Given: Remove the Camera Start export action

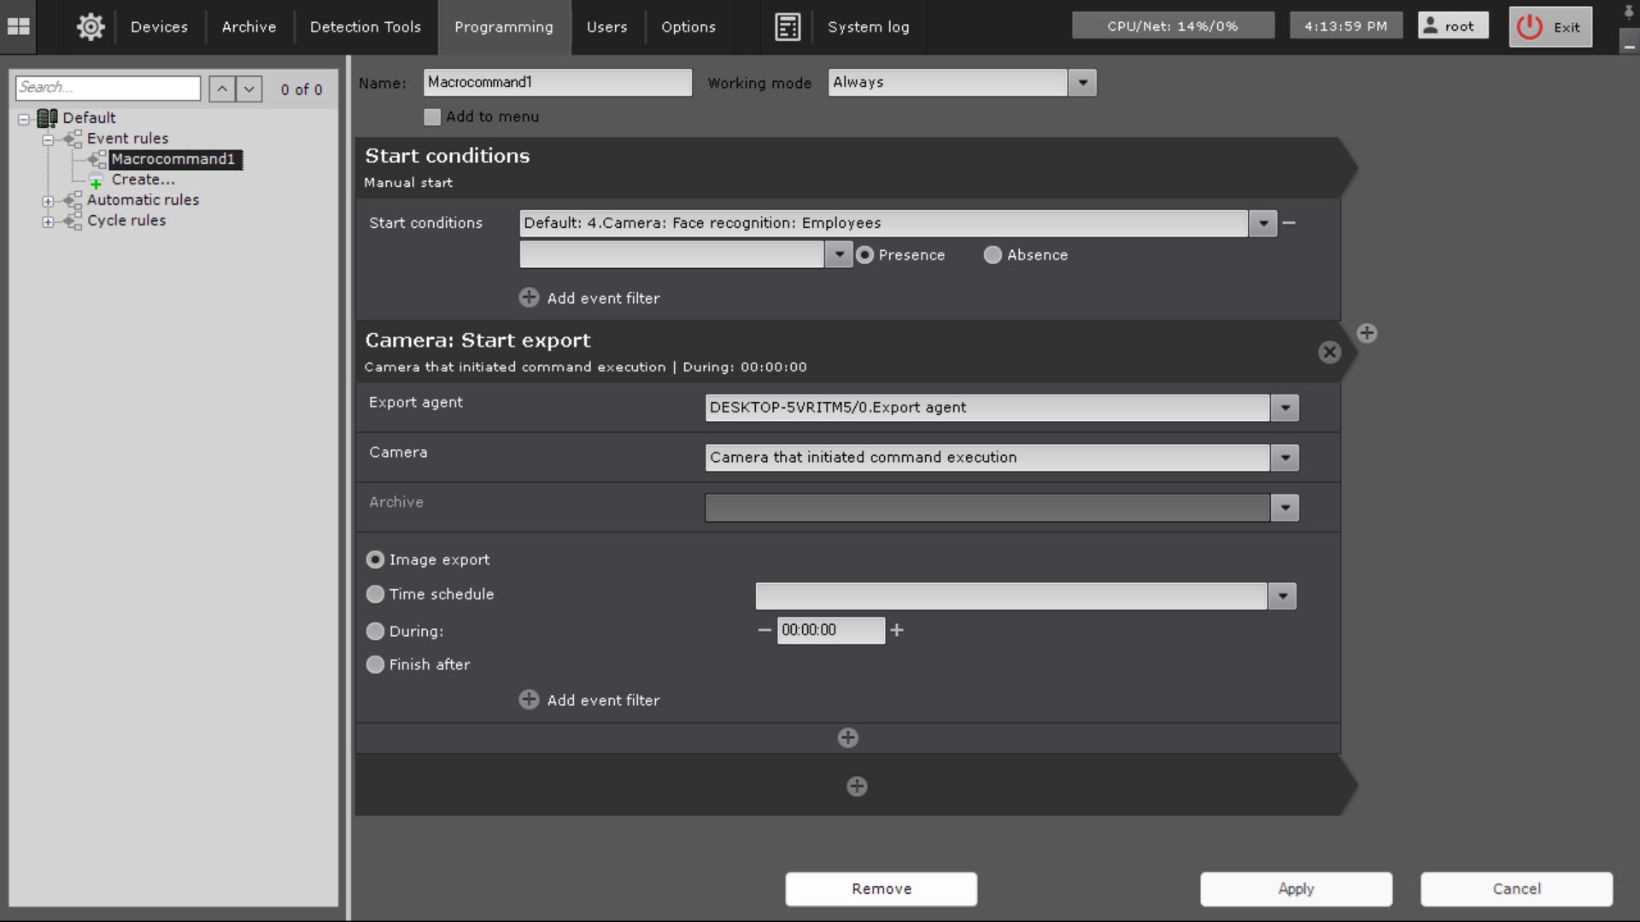Looking at the screenshot, I should point(1329,352).
